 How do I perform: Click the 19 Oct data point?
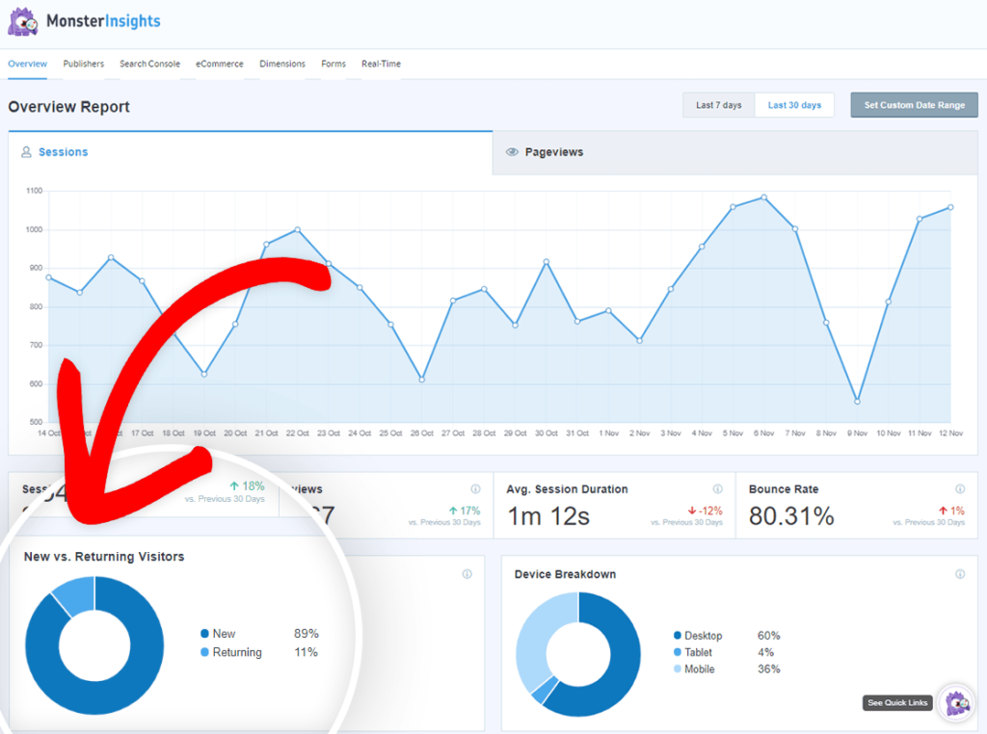[204, 375]
